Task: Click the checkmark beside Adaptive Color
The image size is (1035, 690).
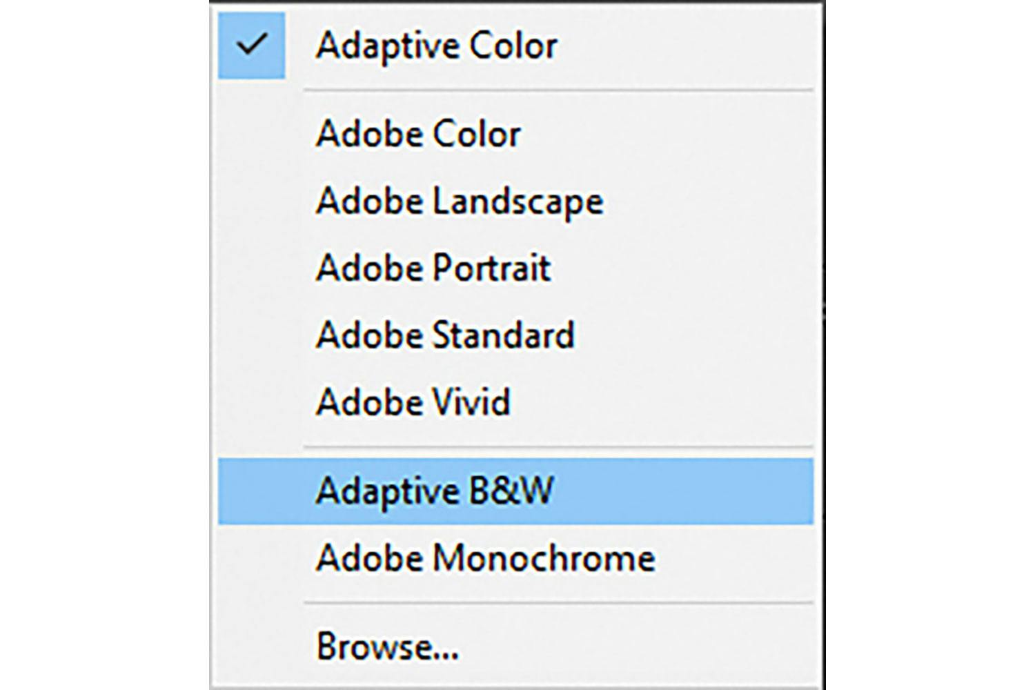Action: tap(251, 46)
